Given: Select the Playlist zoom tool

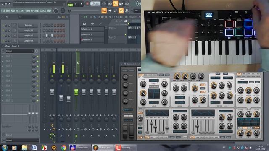Looking at the screenshot, I should click(117, 17).
